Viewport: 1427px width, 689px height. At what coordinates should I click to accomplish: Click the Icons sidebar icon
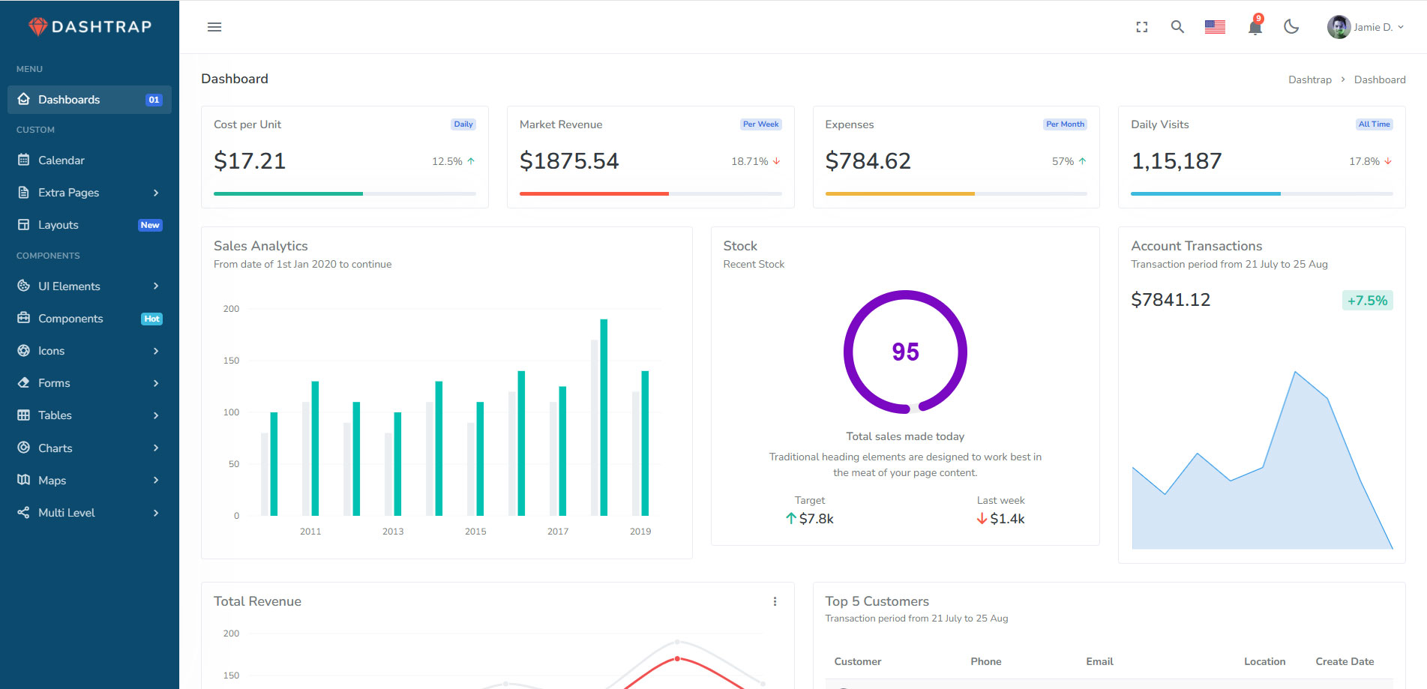pos(24,350)
